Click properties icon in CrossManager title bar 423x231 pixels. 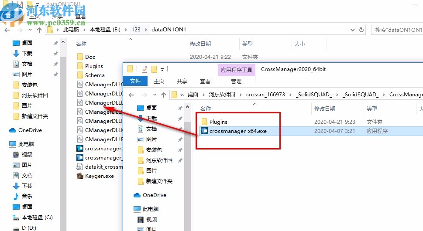coord(144,69)
